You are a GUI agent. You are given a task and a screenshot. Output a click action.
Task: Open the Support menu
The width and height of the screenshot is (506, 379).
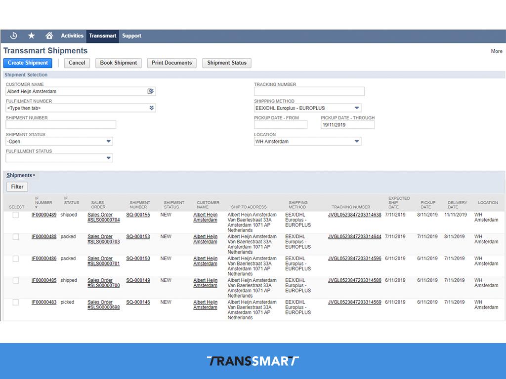131,36
